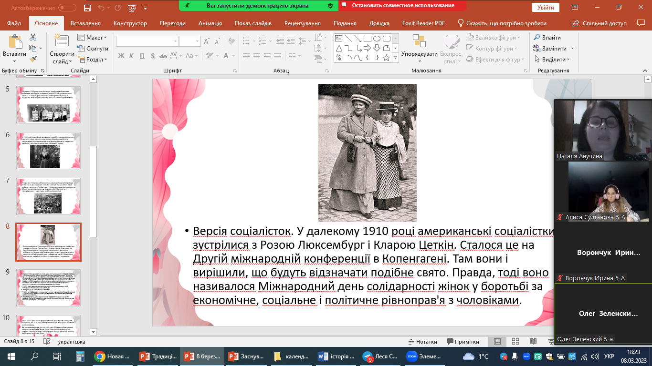Pick the rectangle shape from the shapes gallery
652x366 pixels.
(367, 39)
